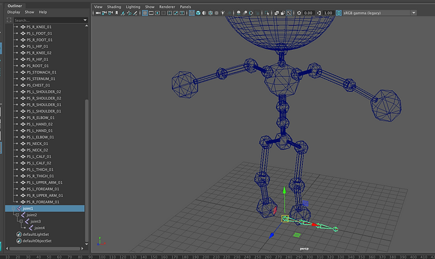Toggle the View Transform color management button

pos(339,13)
